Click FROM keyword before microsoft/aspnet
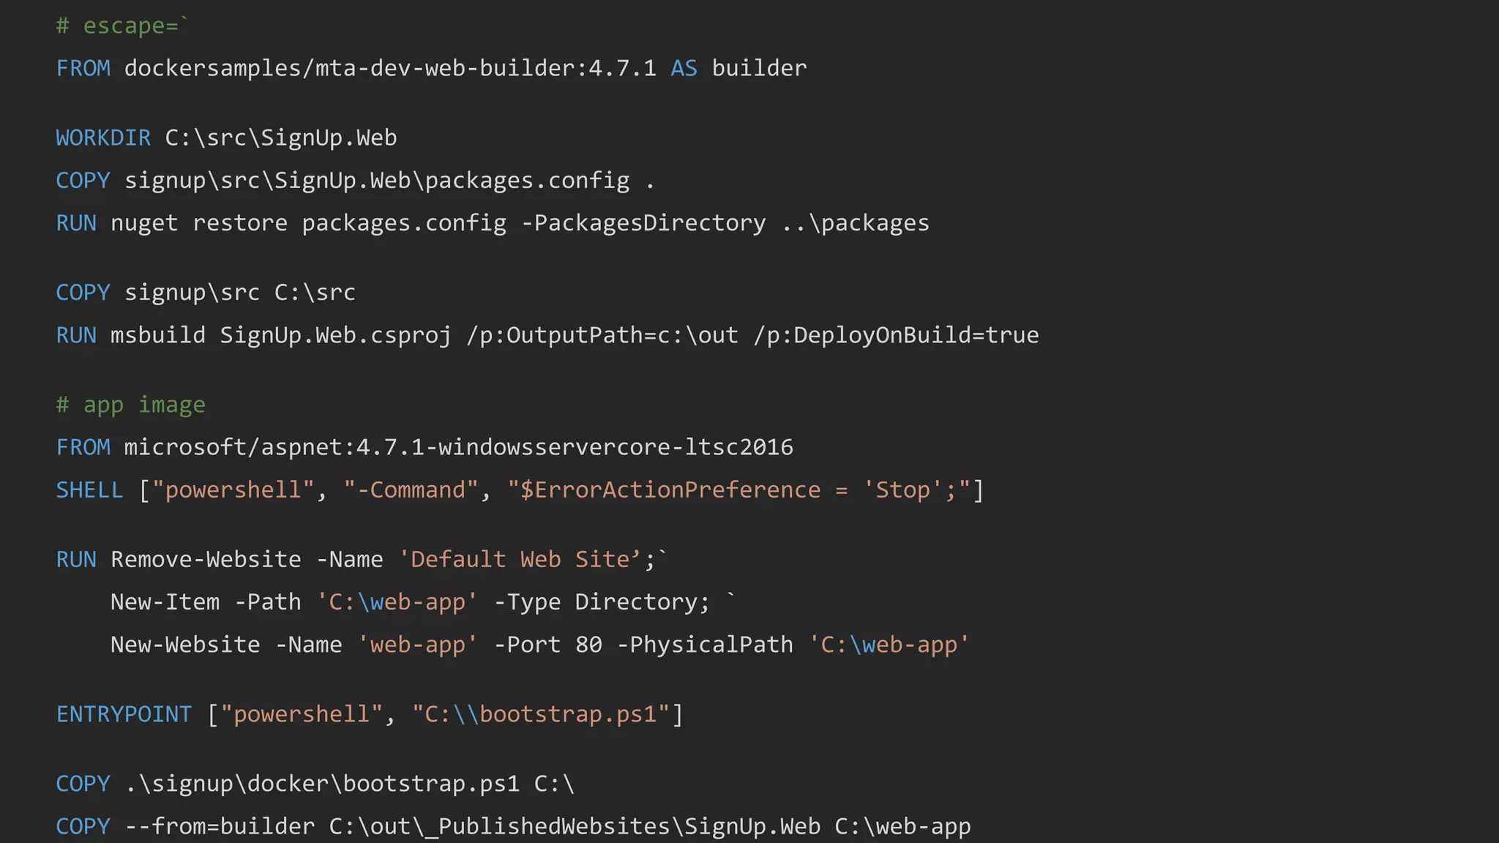Image resolution: width=1499 pixels, height=843 pixels. point(83,447)
